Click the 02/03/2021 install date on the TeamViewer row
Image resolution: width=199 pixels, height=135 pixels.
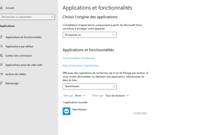[140, 113]
